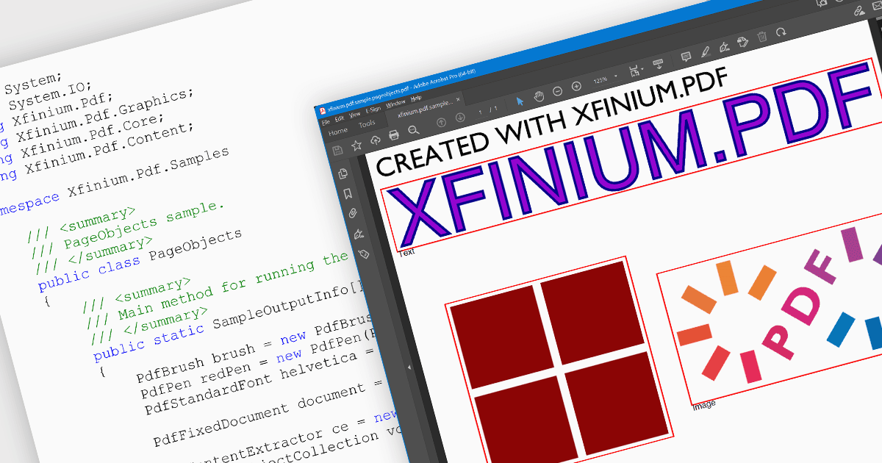
Task: Click the 'public class PageObjects' code line
Action: [x=140, y=261]
